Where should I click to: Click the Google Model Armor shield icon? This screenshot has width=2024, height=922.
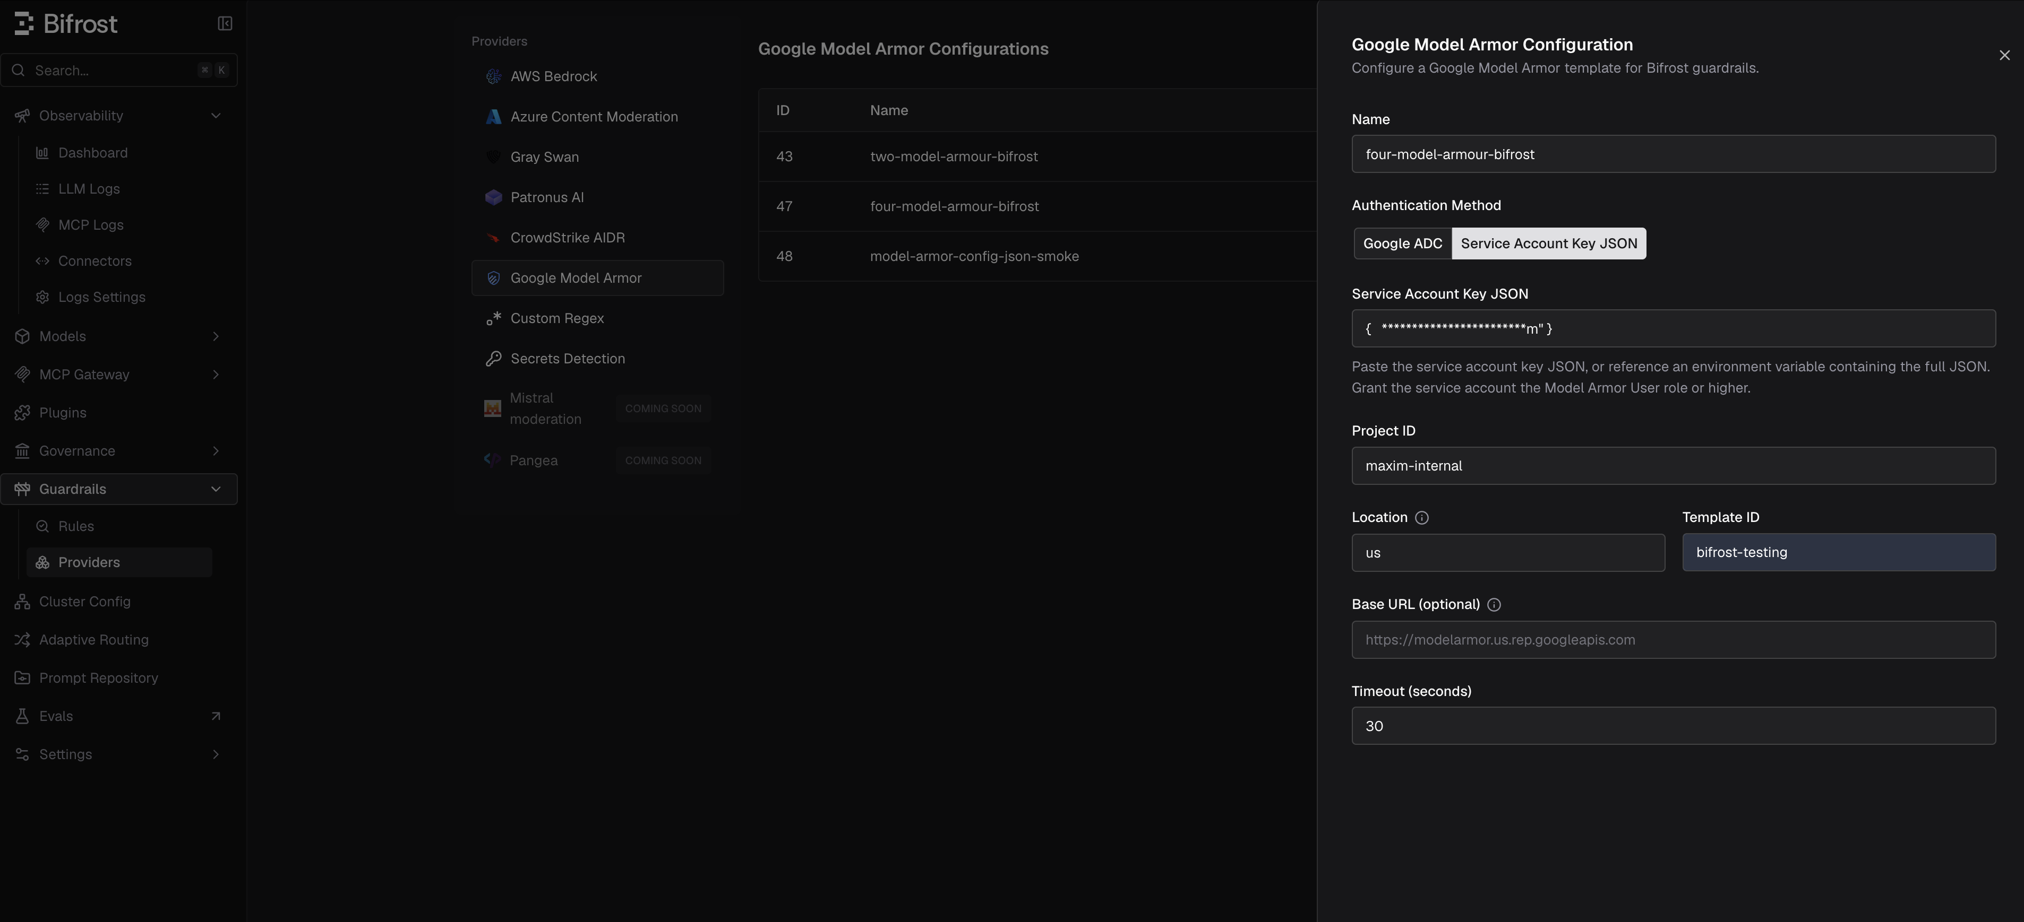[493, 278]
